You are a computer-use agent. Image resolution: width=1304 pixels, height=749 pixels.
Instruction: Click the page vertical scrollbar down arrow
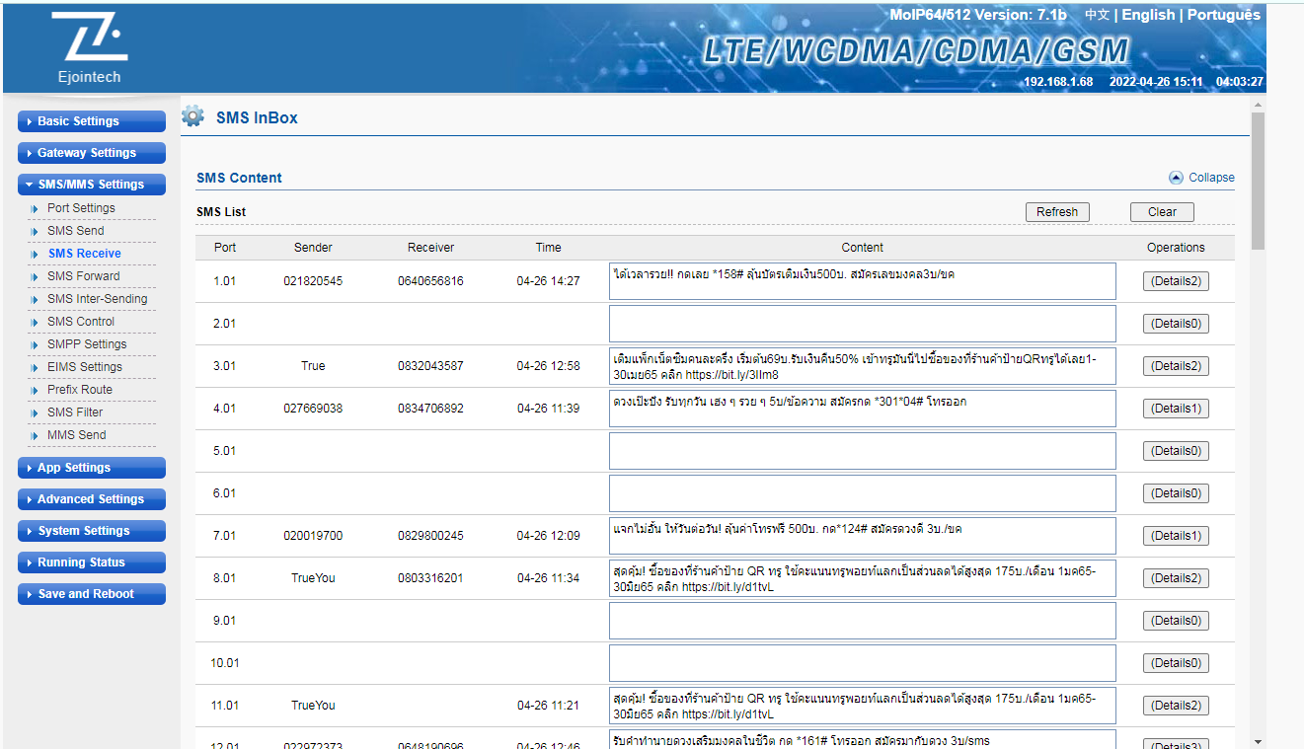pos(1257,741)
